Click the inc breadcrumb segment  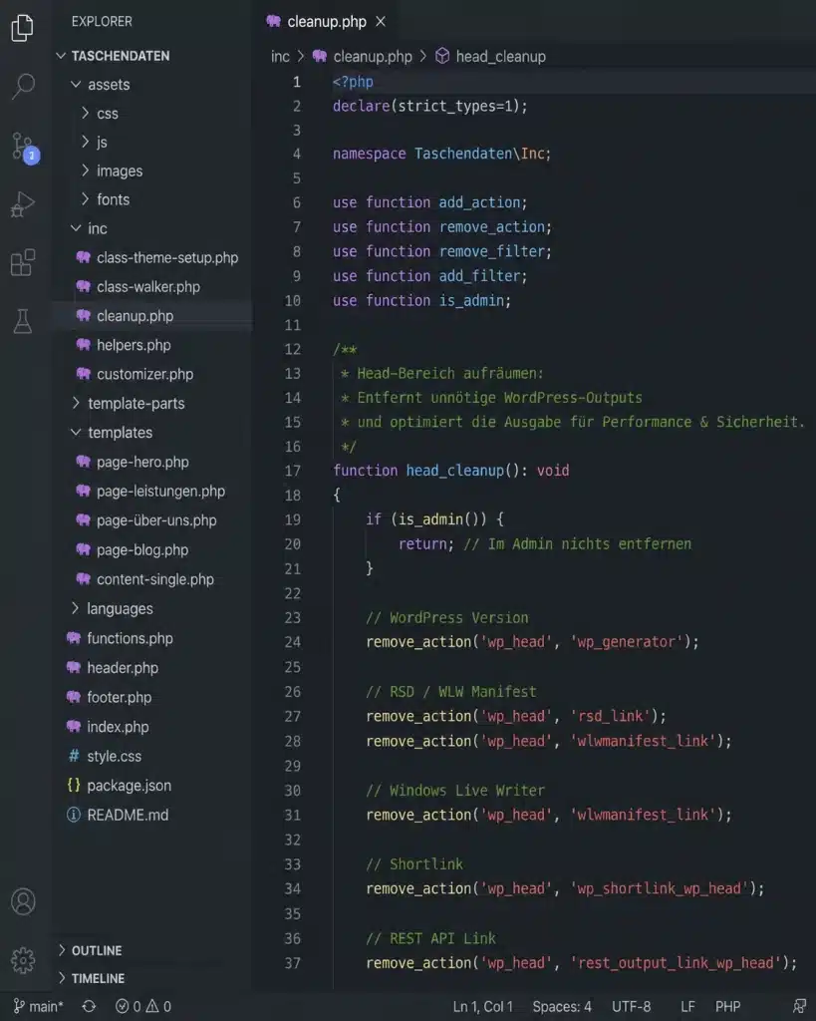click(x=280, y=57)
